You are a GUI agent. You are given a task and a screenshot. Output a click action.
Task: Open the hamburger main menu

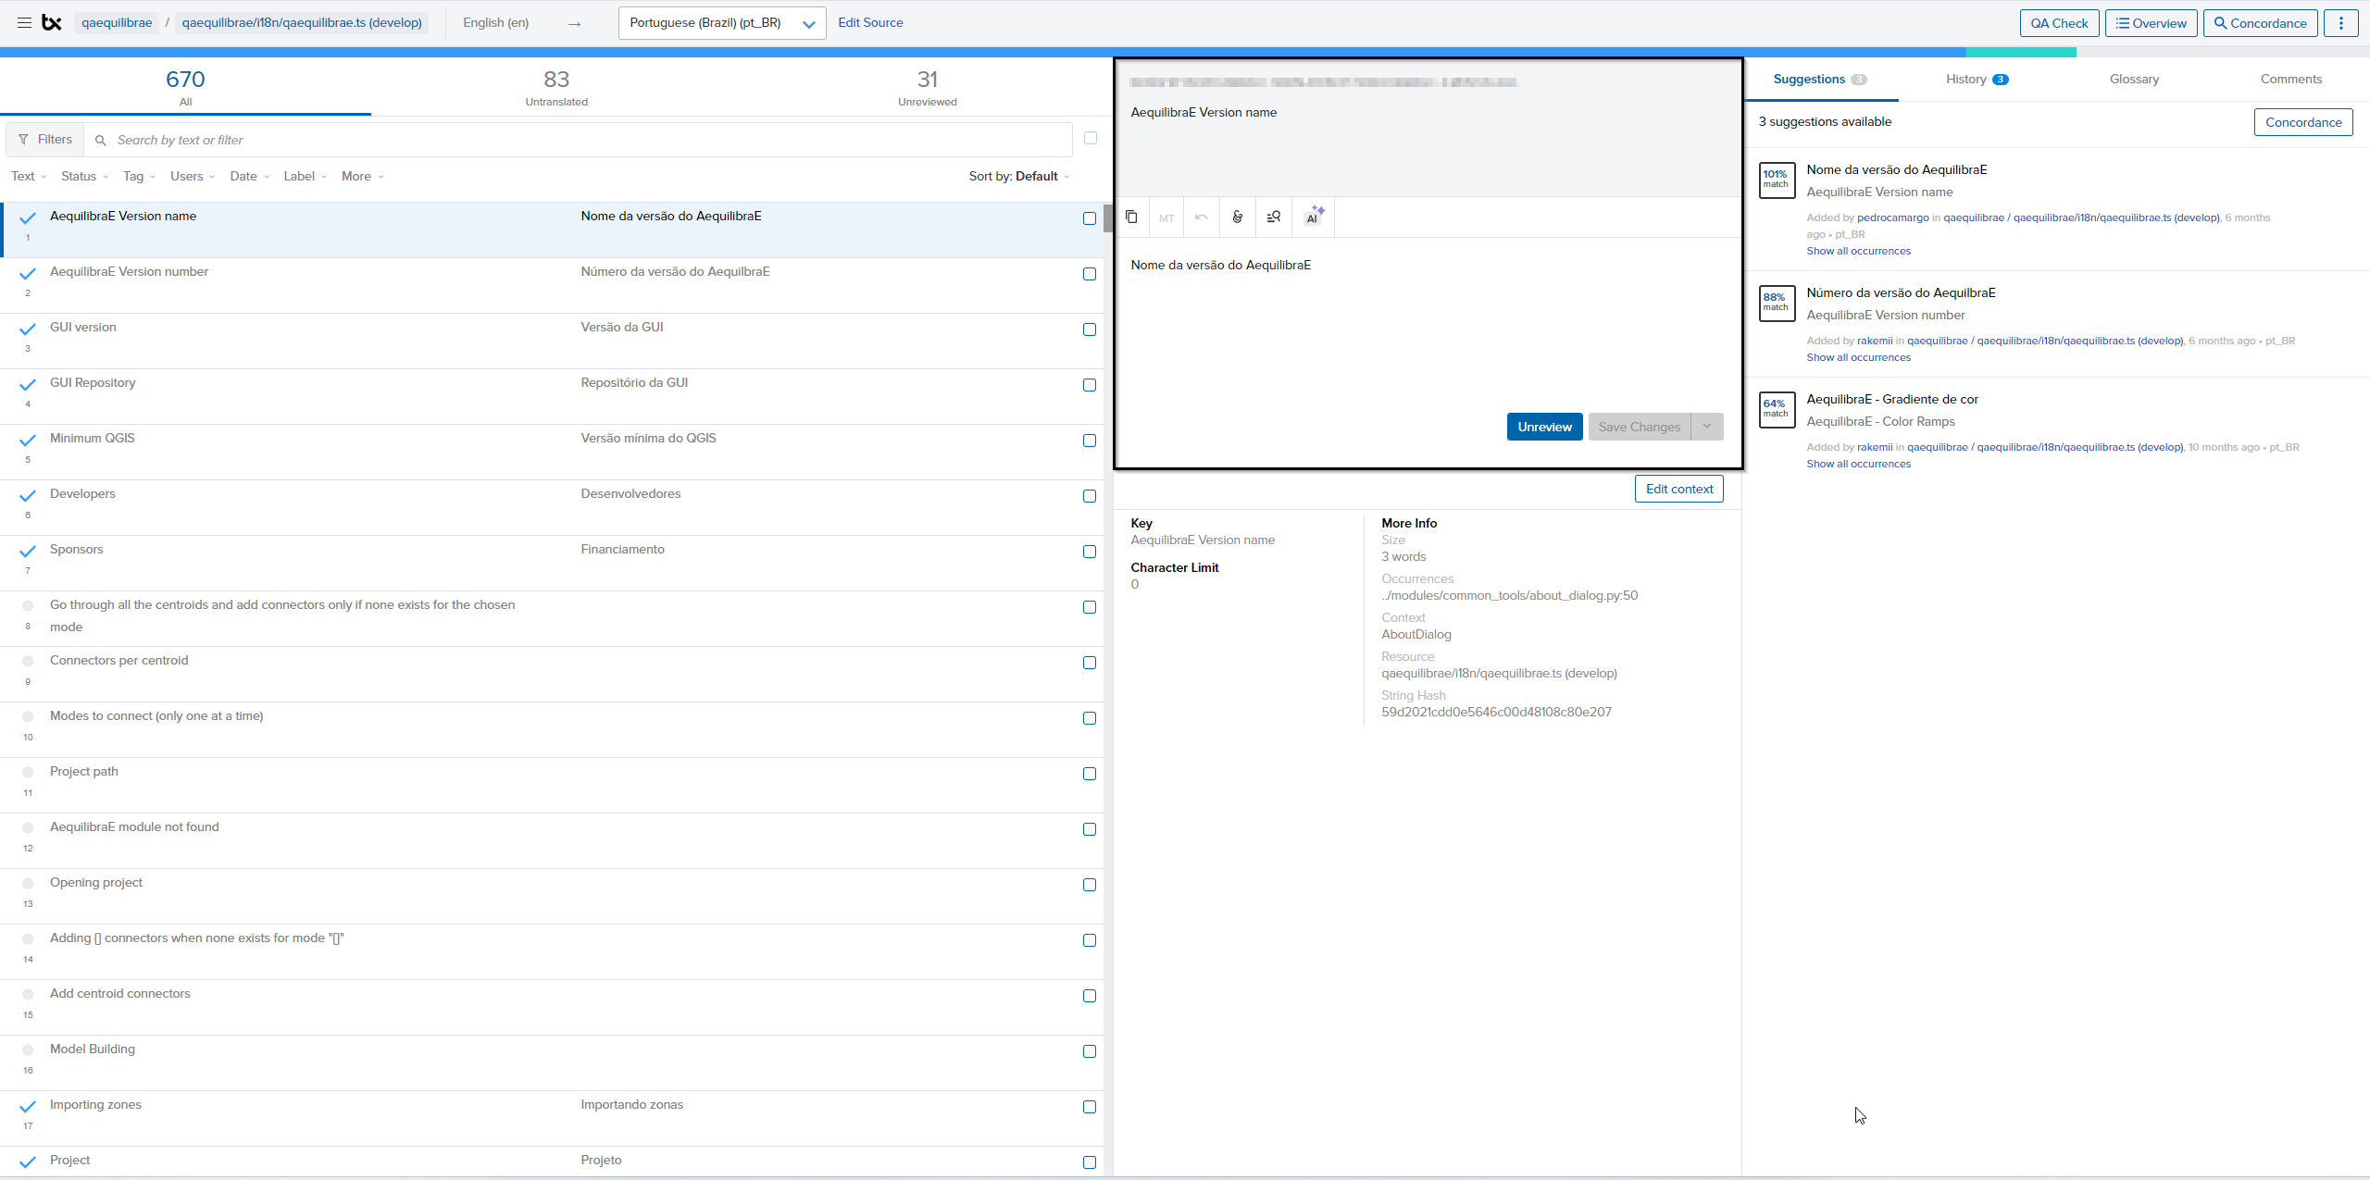(x=24, y=22)
